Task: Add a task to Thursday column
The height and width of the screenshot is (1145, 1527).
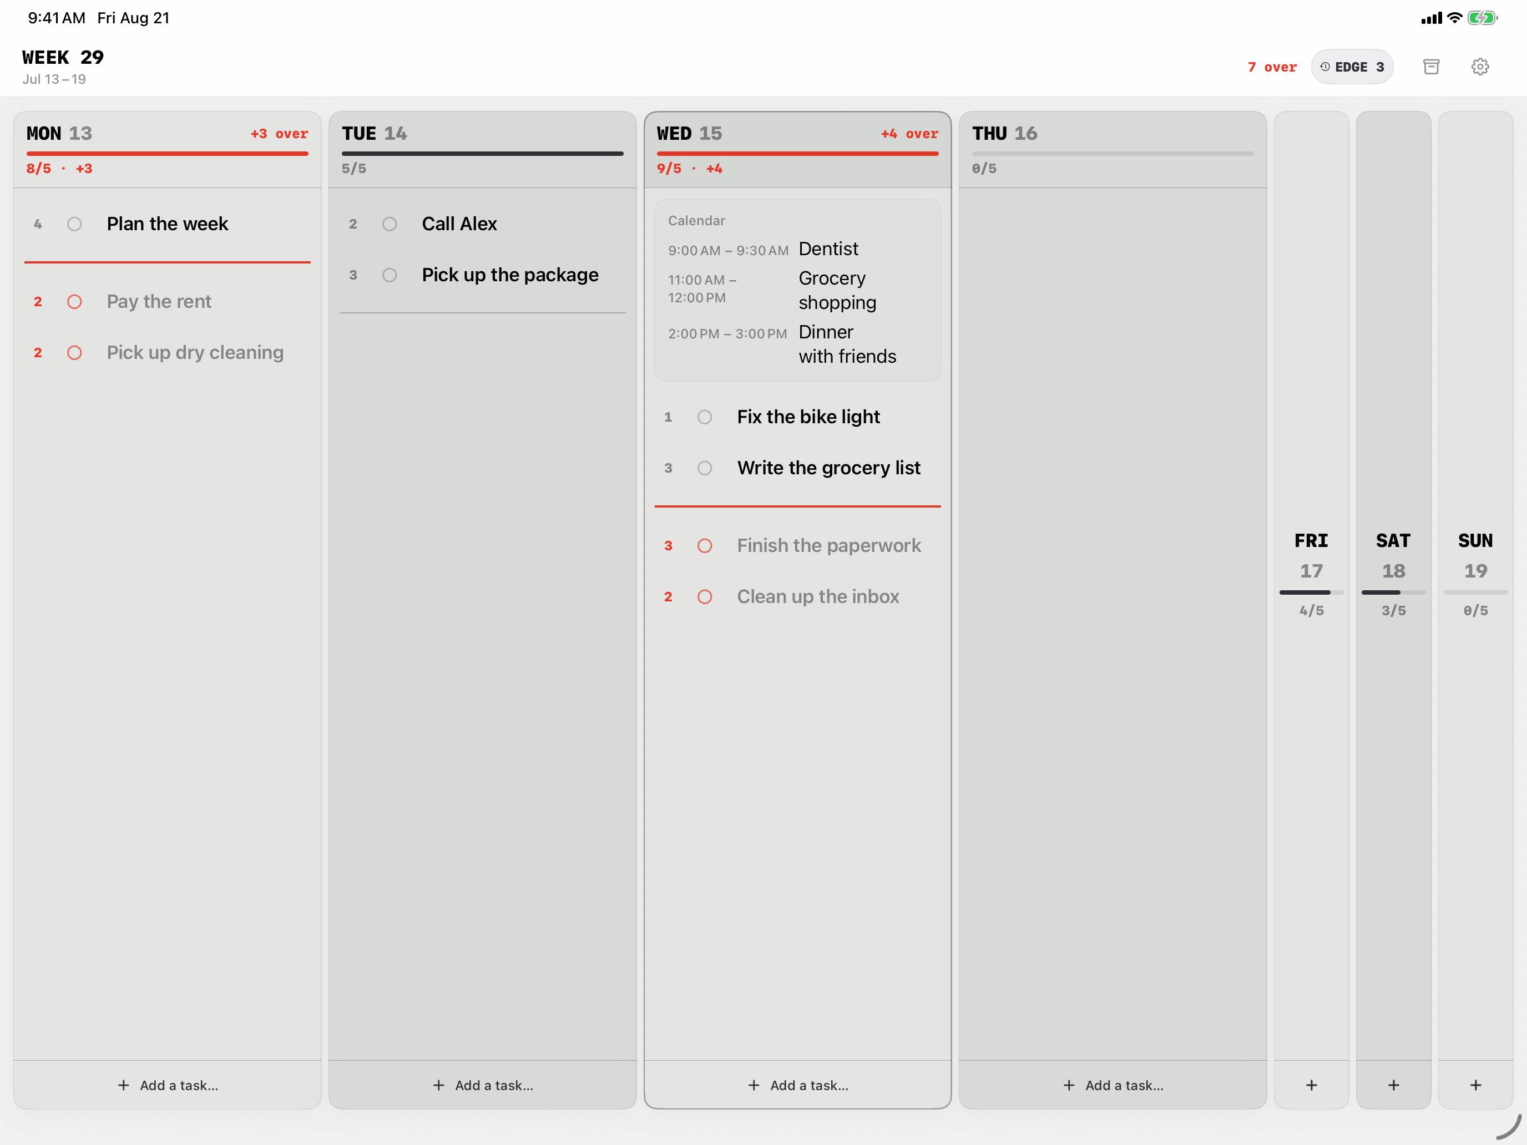Action: [x=1113, y=1085]
